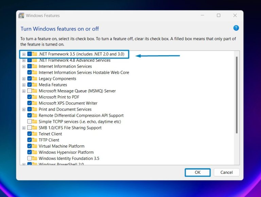The width and height of the screenshot is (261, 197).
Task: Enable the Microsoft Message Queue (MSMQ) Server checkbox
Action: click(30, 91)
